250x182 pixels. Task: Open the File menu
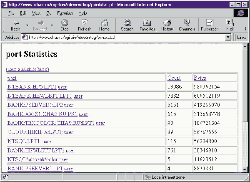(x=11, y=13)
